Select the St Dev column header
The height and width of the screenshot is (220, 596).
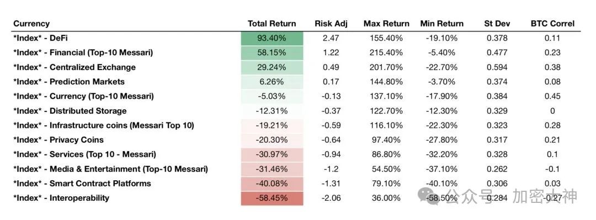(497, 24)
